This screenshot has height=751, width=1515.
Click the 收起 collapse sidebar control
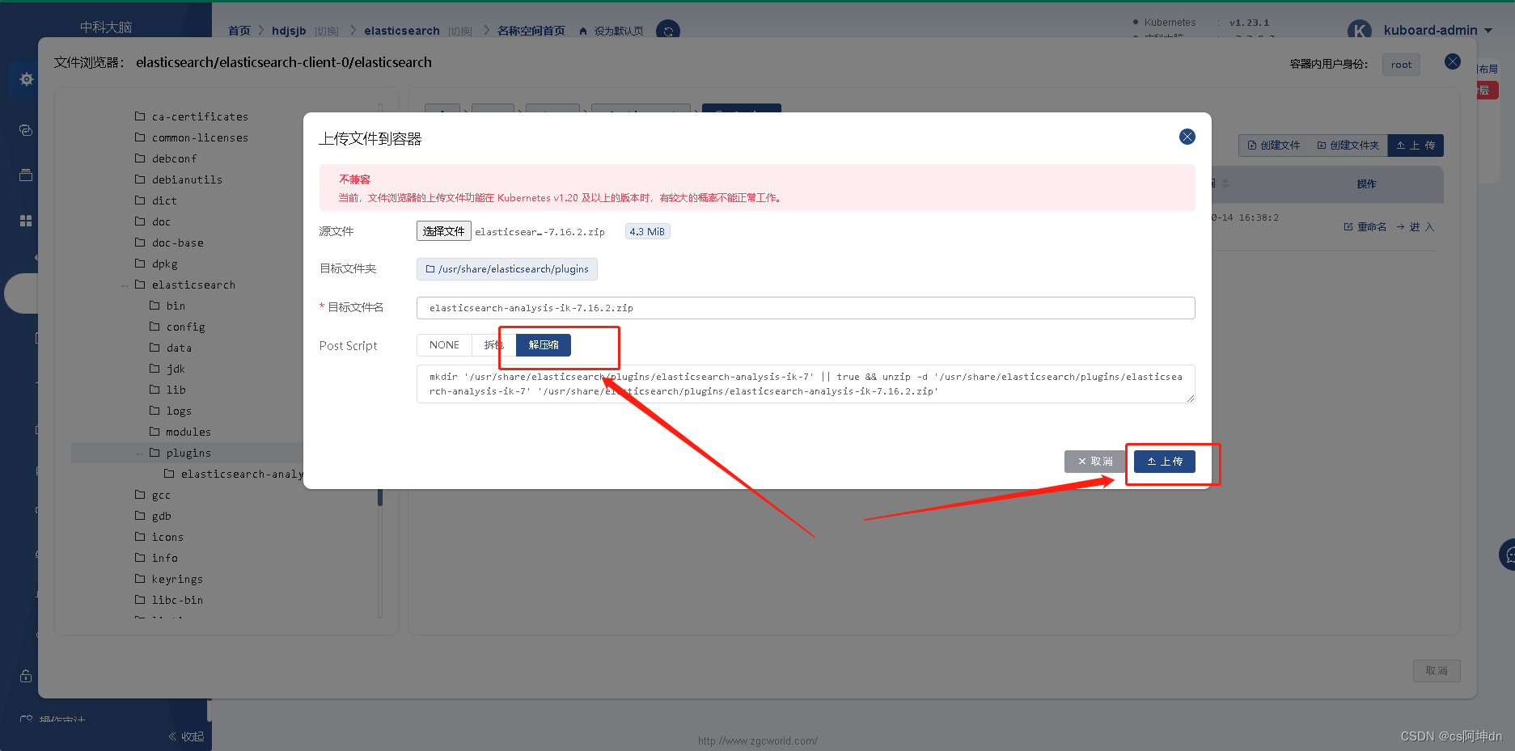(186, 736)
